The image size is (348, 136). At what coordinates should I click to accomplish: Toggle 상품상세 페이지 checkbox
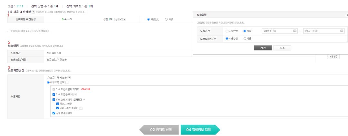54,113
